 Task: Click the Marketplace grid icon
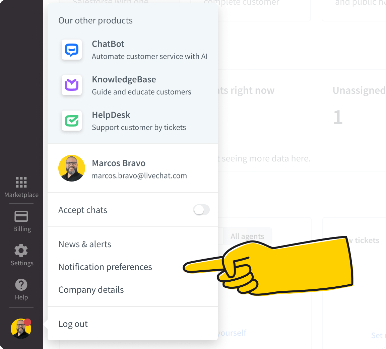(21, 182)
